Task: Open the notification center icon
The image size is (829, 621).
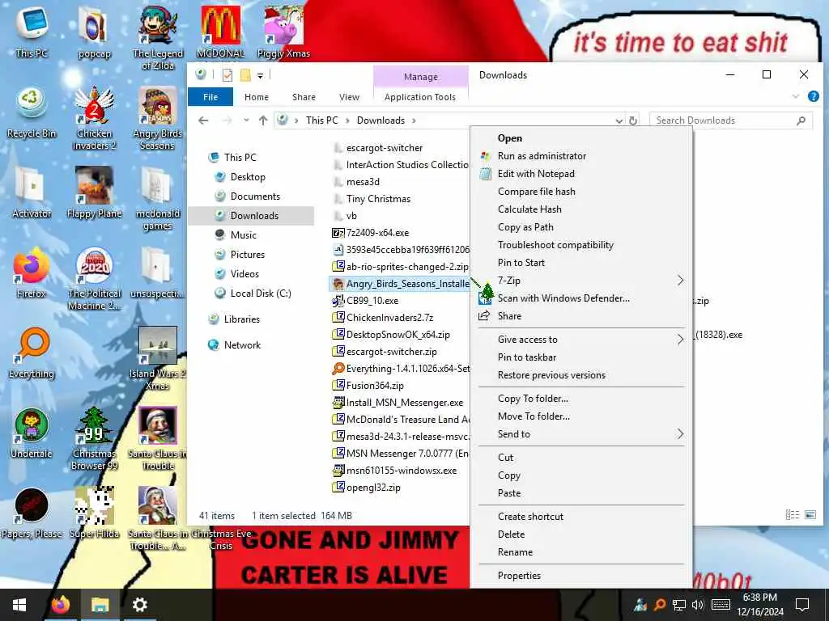Action: tap(802, 605)
